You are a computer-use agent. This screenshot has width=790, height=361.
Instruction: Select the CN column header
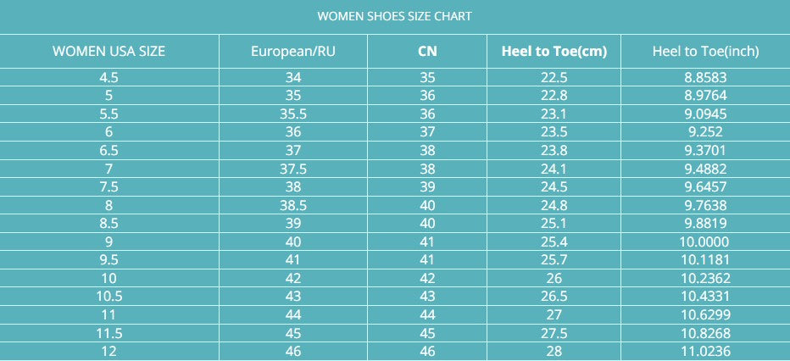pyautogui.click(x=427, y=51)
